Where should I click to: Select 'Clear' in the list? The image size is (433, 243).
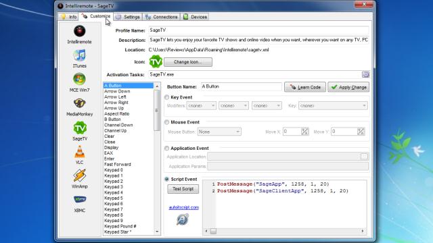point(129,136)
